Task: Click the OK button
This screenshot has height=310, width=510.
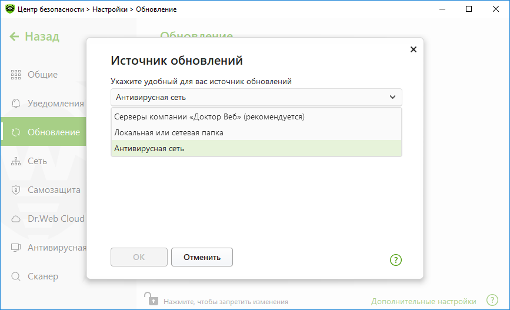Action: click(x=139, y=257)
